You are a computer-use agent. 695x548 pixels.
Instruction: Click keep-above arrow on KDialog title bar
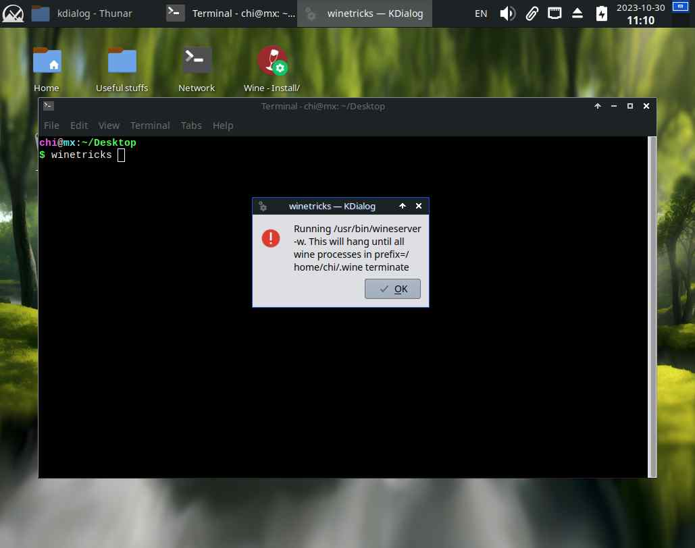tap(402, 206)
